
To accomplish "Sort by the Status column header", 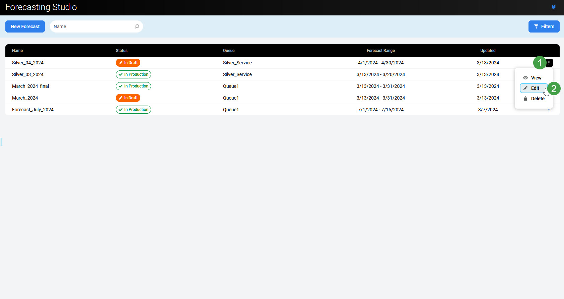I will point(122,51).
